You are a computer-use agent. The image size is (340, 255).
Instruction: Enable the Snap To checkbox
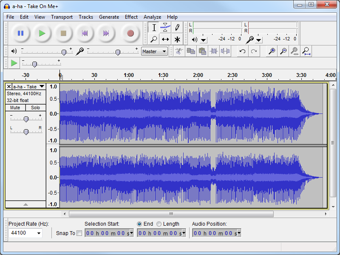tap(79, 233)
